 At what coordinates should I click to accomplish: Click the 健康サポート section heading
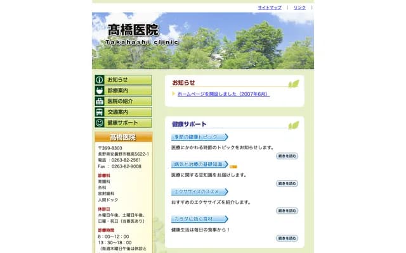click(189, 124)
